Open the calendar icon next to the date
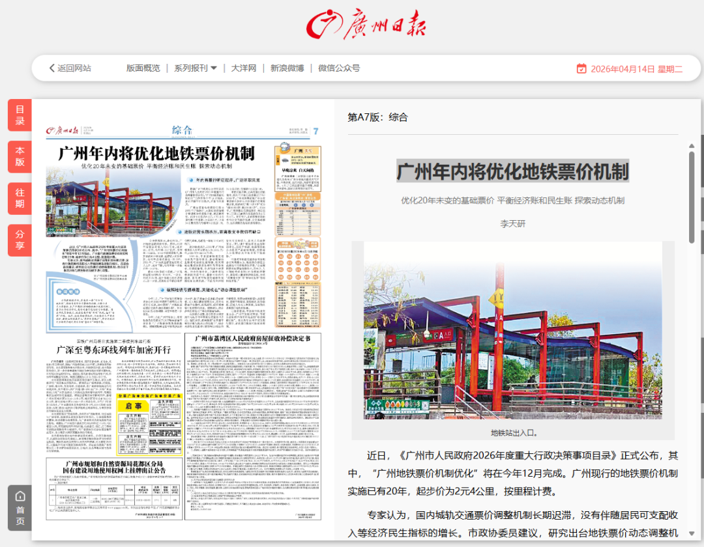The image size is (704, 547). pos(581,68)
